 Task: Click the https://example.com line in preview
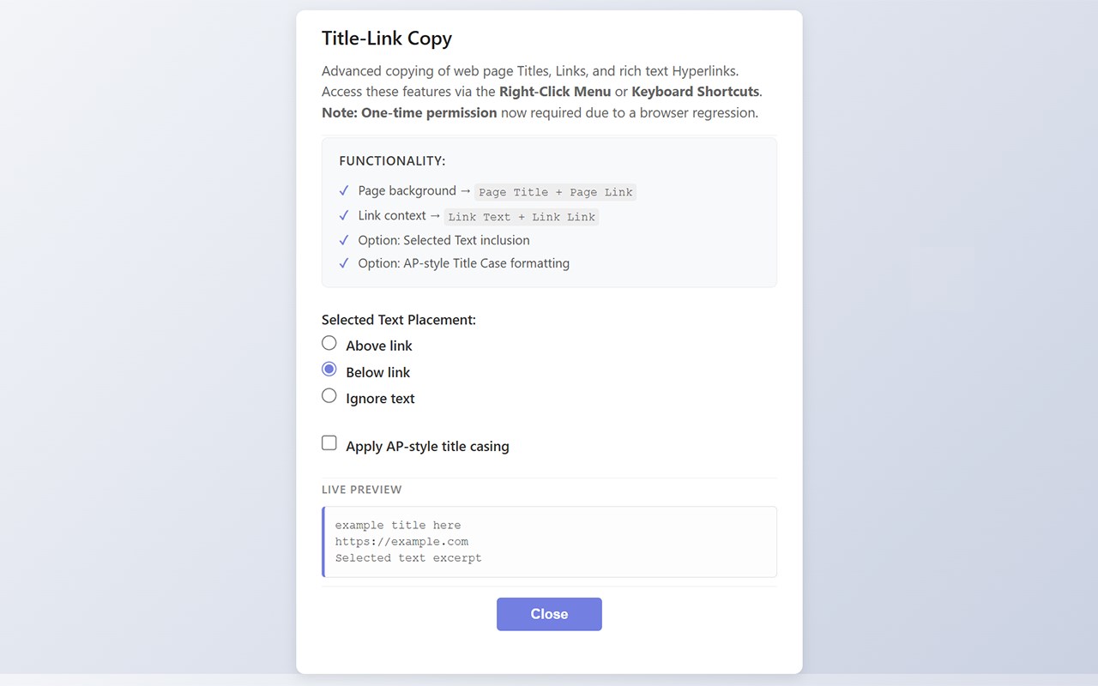401,542
